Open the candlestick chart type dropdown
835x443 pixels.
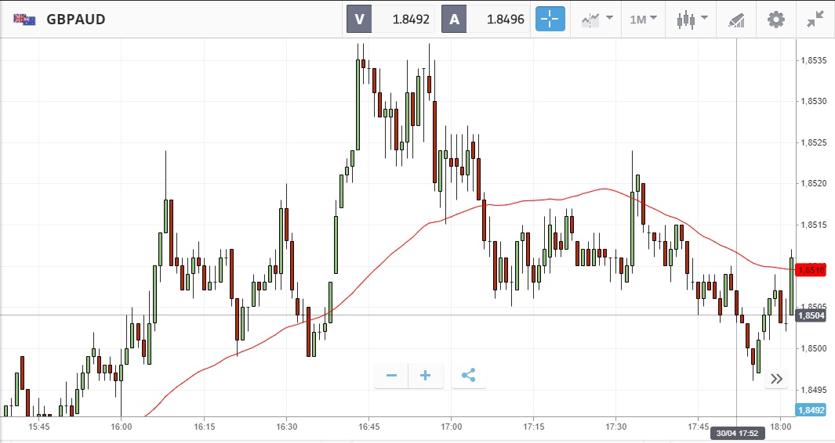(x=692, y=19)
